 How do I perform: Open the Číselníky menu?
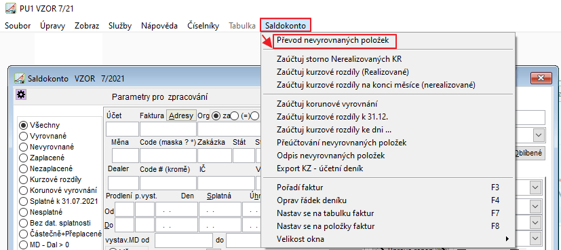(204, 26)
